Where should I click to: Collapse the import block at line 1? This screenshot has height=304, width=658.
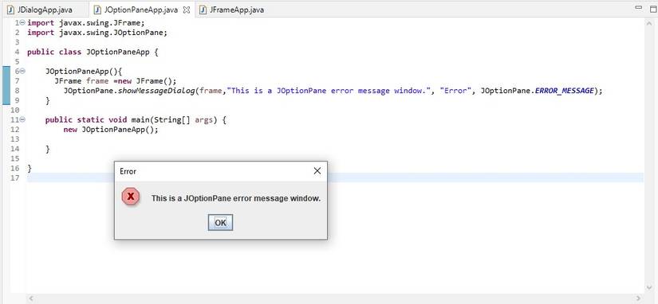pyautogui.click(x=22, y=22)
